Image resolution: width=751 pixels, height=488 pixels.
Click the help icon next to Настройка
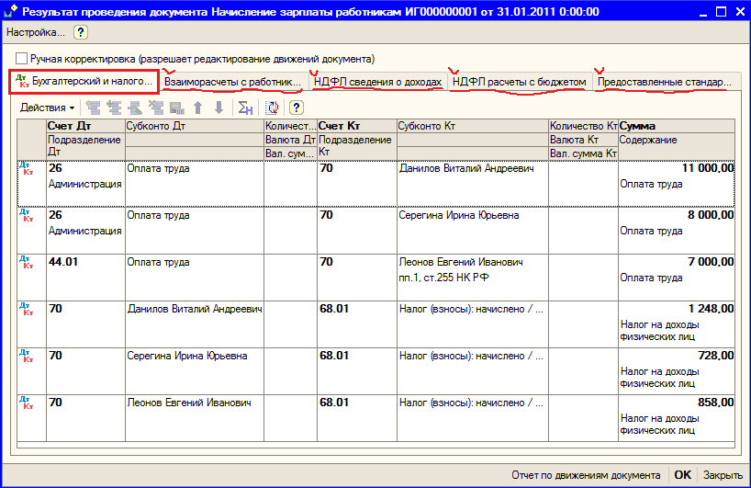[x=81, y=32]
